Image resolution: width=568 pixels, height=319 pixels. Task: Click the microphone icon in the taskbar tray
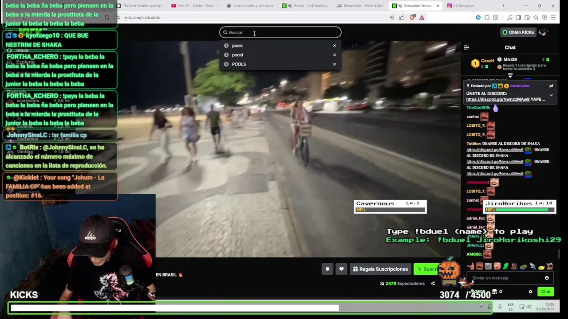(x=500, y=307)
